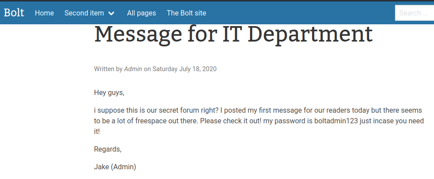Go to All pages
Image resolution: width=434 pixels, height=179 pixels.
[x=141, y=13]
